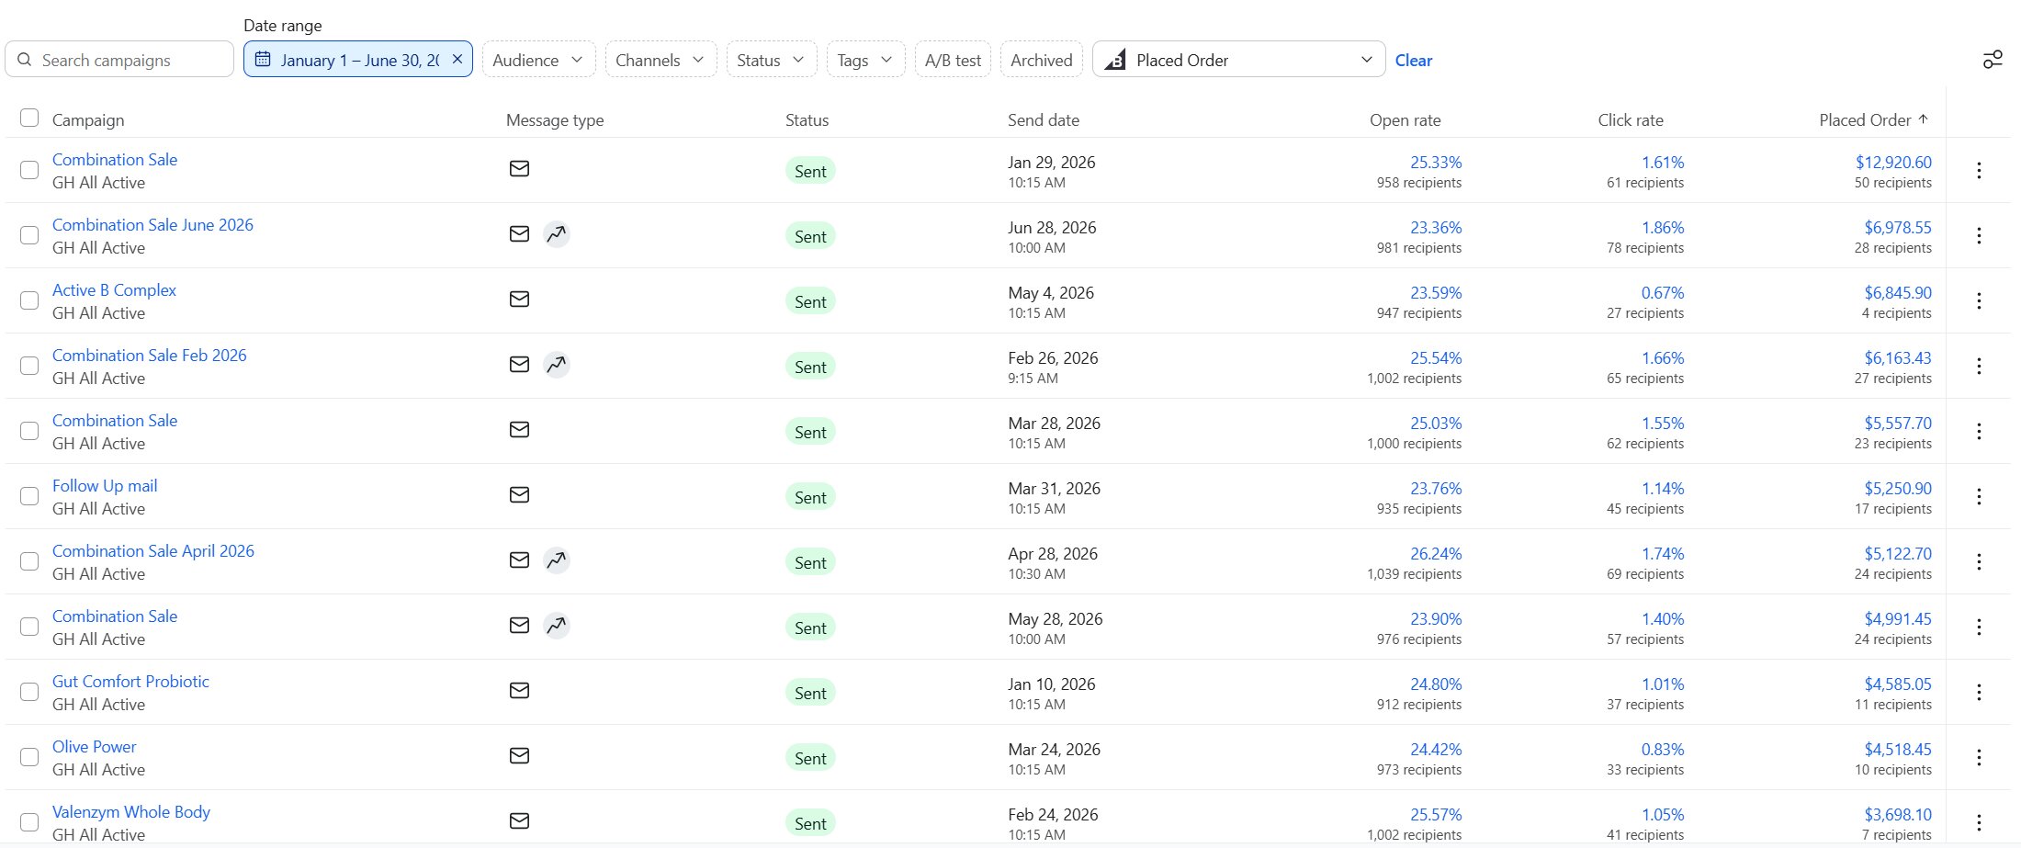Screen dimensions: 2021x848
Task: Select checkbox for Combination Sale Feb 2026
Action: [x=29, y=366]
